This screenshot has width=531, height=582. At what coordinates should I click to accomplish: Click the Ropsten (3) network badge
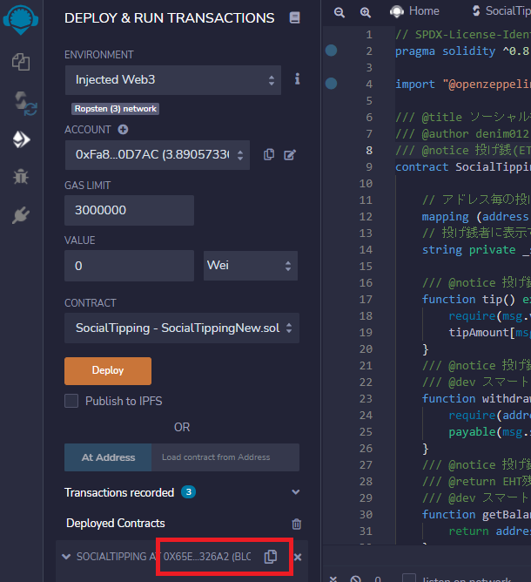point(115,109)
